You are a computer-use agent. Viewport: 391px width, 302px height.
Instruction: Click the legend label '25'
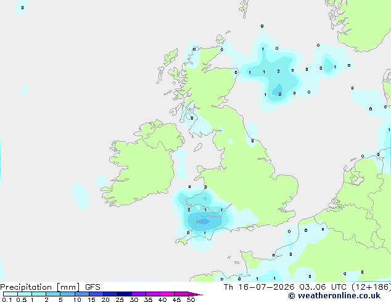pyautogui.click(x=120, y=300)
